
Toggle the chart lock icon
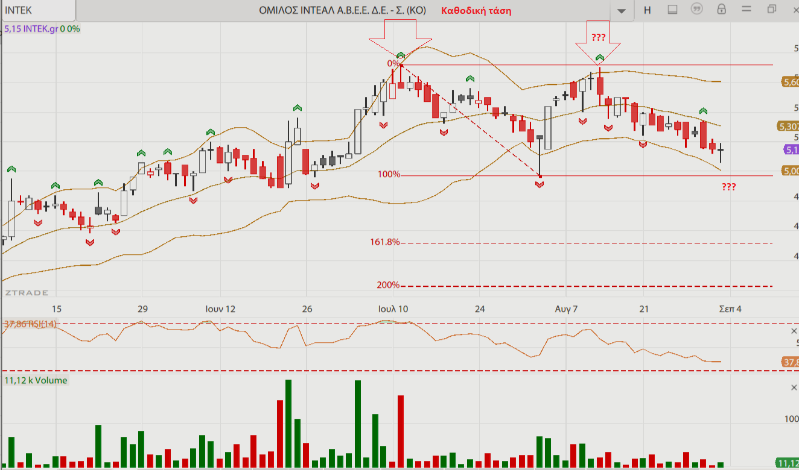click(x=721, y=9)
